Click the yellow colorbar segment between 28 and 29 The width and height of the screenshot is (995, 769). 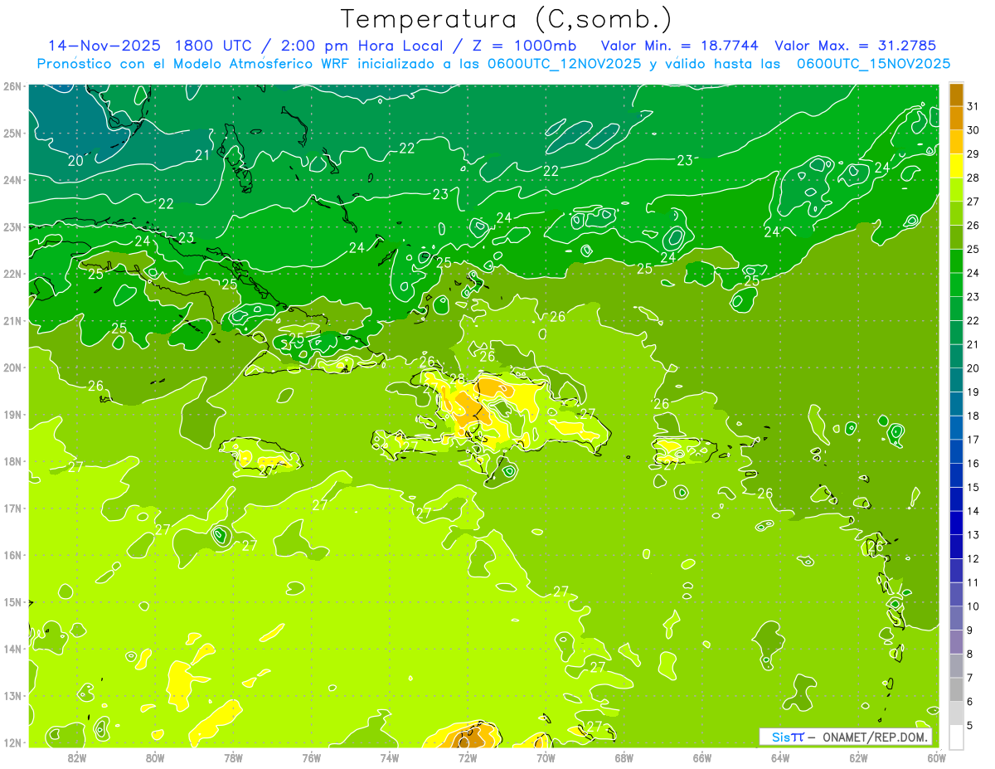click(x=956, y=166)
